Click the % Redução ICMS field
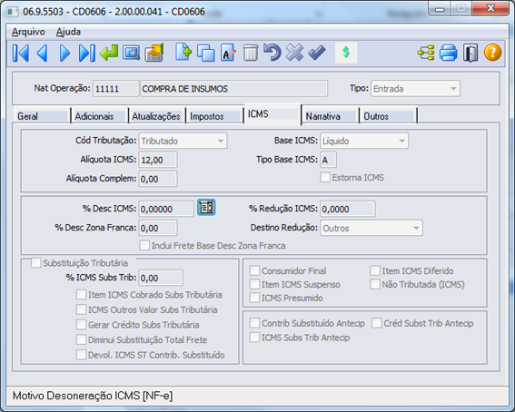This screenshot has width=515, height=412. [348, 209]
